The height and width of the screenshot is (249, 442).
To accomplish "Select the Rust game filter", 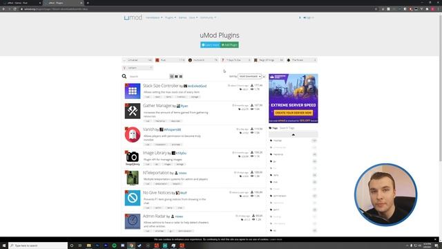I will (x=171, y=60).
